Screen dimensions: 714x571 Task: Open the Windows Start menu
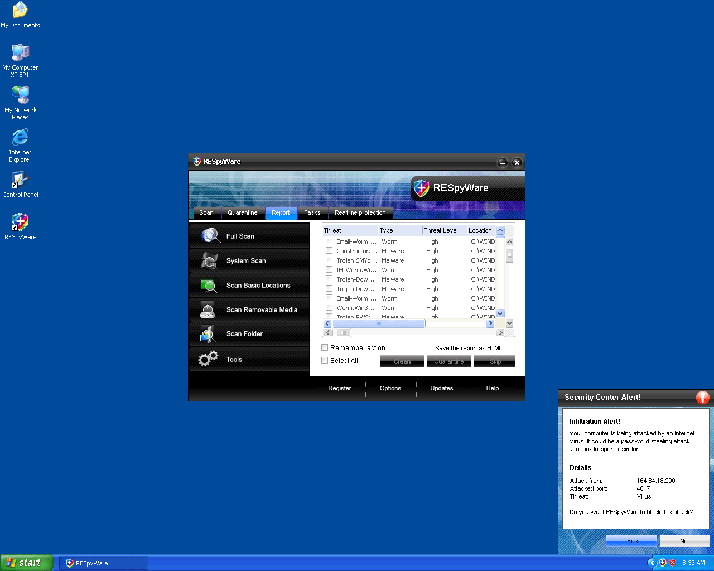27,563
